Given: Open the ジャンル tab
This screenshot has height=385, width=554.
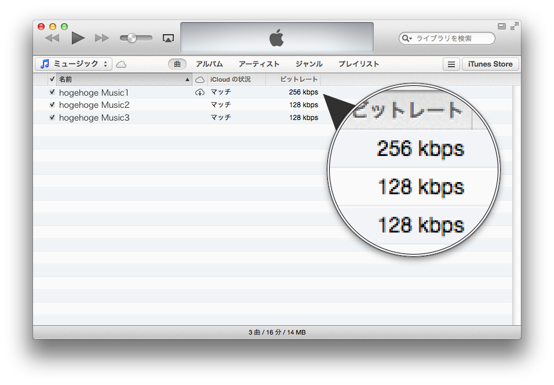Looking at the screenshot, I should [309, 64].
